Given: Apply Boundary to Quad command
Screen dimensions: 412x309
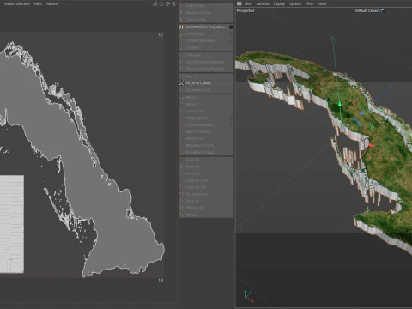Looking at the screenshot, I should (206, 153).
